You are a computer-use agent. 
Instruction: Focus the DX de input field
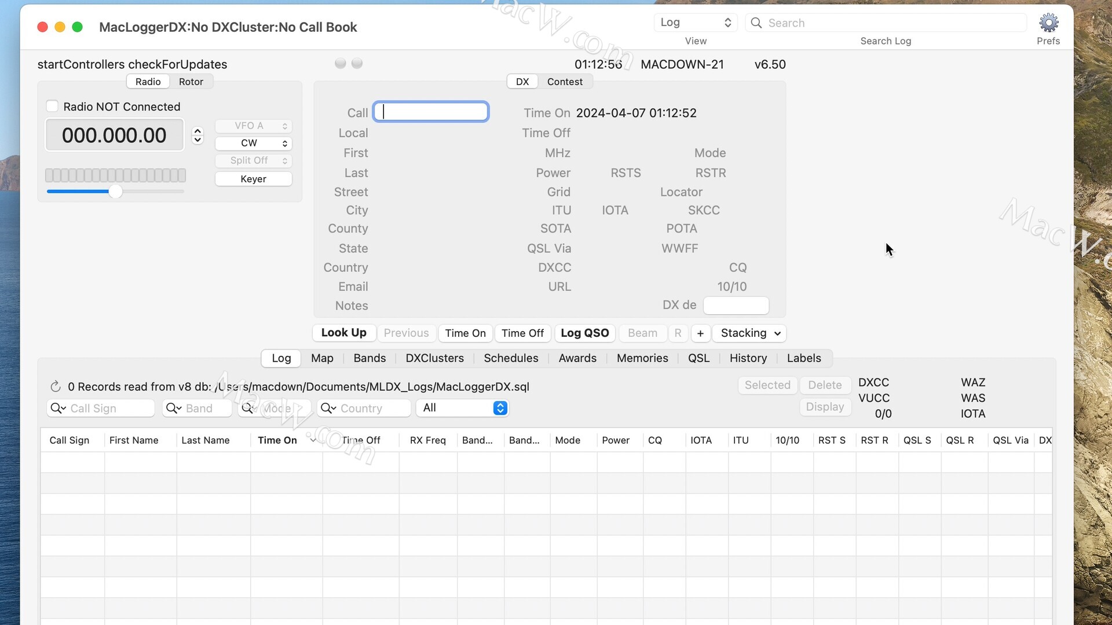pos(736,305)
